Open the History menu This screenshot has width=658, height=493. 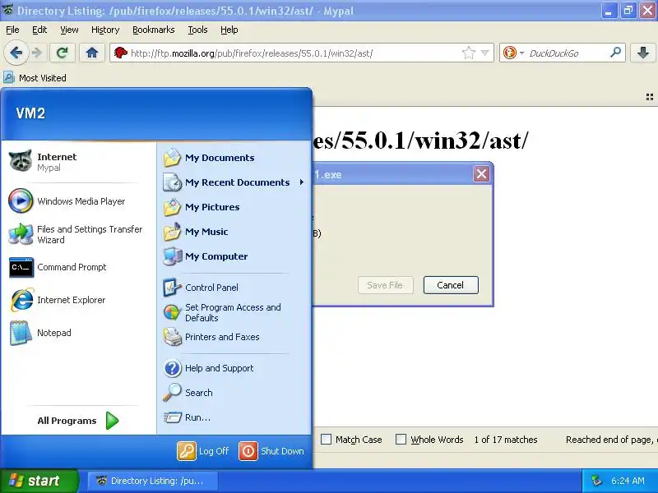[x=105, y=30]
